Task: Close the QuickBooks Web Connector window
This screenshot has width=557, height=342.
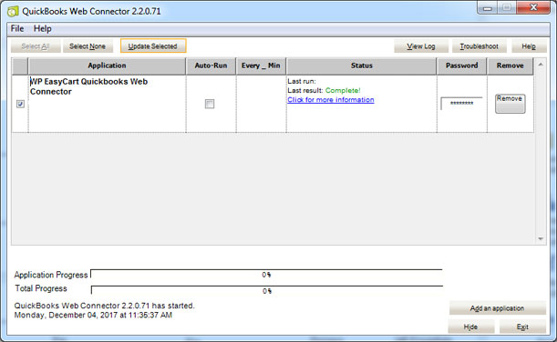Action: pyautogui.click(x=533, y=7)
